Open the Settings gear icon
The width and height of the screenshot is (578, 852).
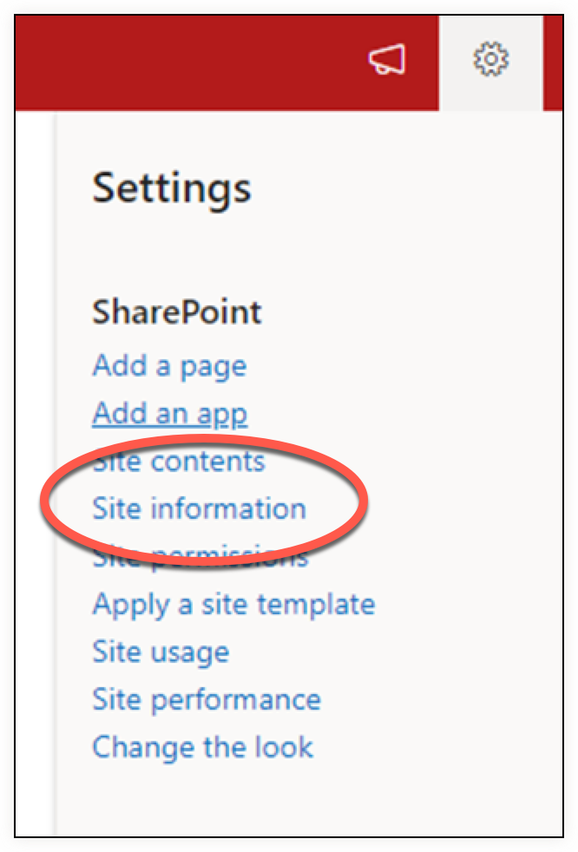[490, 59]
